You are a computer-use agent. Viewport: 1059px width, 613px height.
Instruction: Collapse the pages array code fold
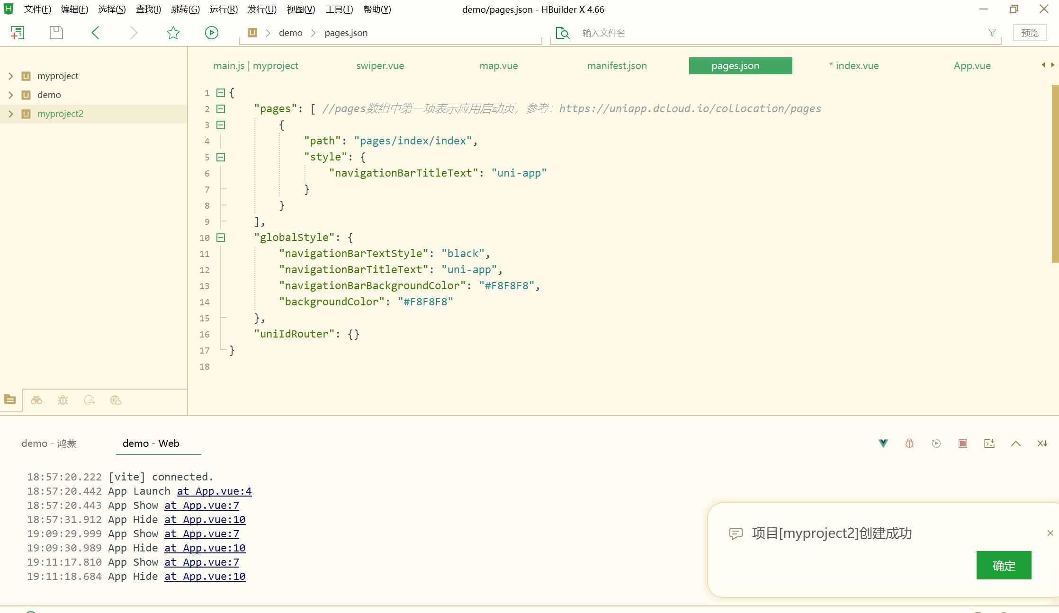220,109
